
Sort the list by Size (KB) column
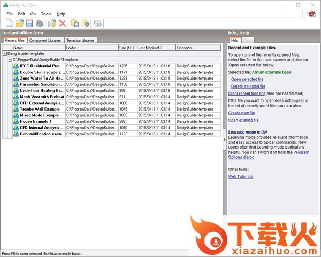click(x=127, y=48)
